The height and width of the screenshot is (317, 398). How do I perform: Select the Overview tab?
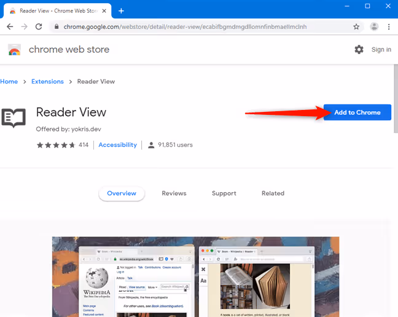pyautogui.click(x=122, y=194)
